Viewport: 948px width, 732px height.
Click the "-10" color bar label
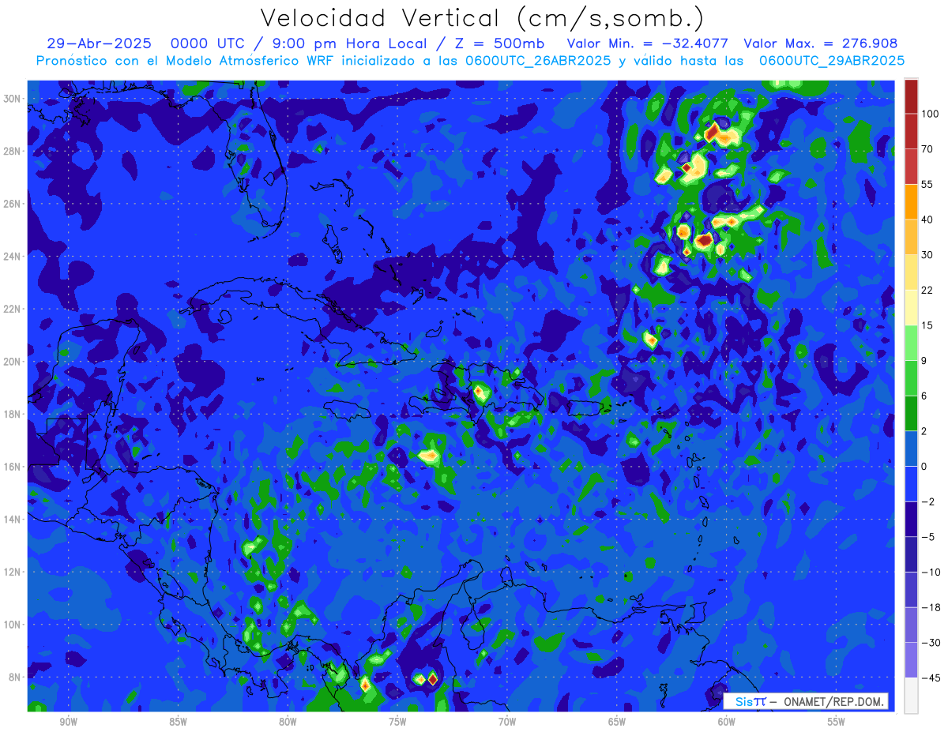[x=930, y=572]
